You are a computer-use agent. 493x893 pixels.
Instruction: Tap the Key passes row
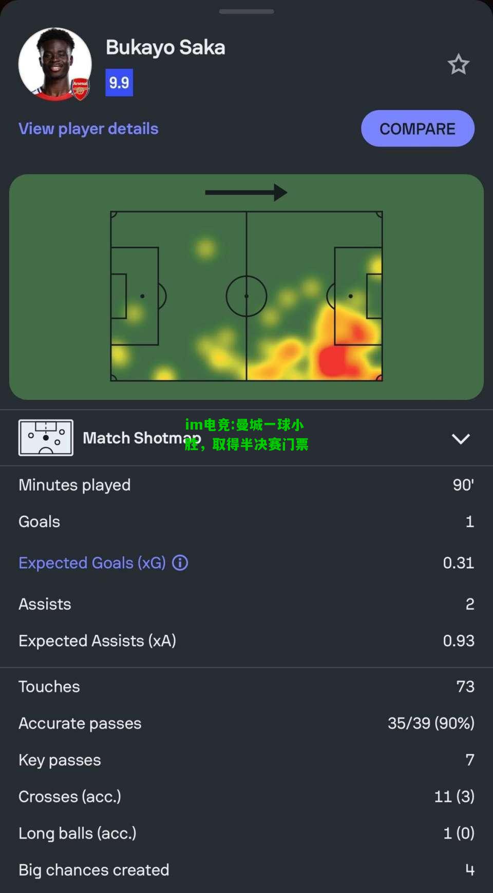pyautogui.click(x=246, y=760)
